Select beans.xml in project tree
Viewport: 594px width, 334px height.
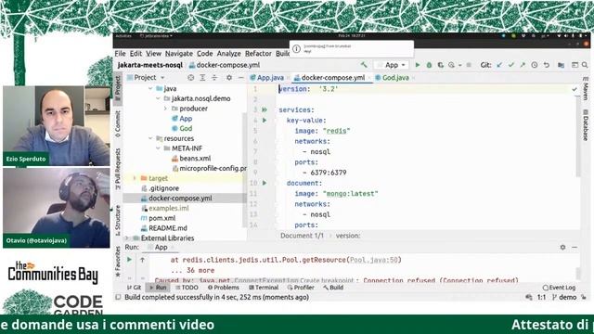(x=195, y=159)
